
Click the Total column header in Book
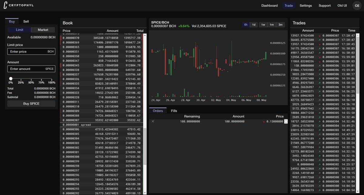(x=140, y=31)
